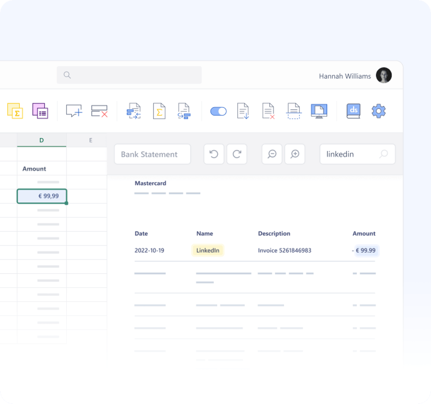The height and width of the screenshot is (404, 431).
Task: Click the yellow sigma document icon
Action: coord(159,111)
